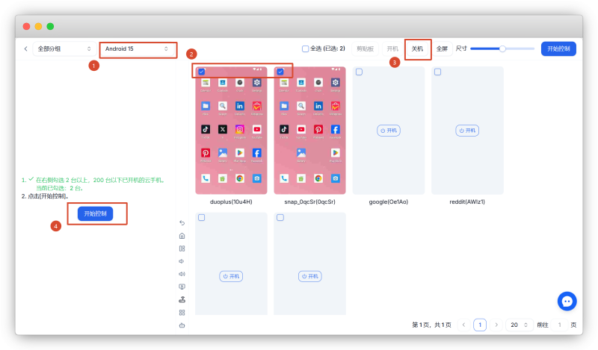Open Camera on the snap_0qcSr phone dock
The height and width of the screenshot is (350, 598).
point(335,178)
